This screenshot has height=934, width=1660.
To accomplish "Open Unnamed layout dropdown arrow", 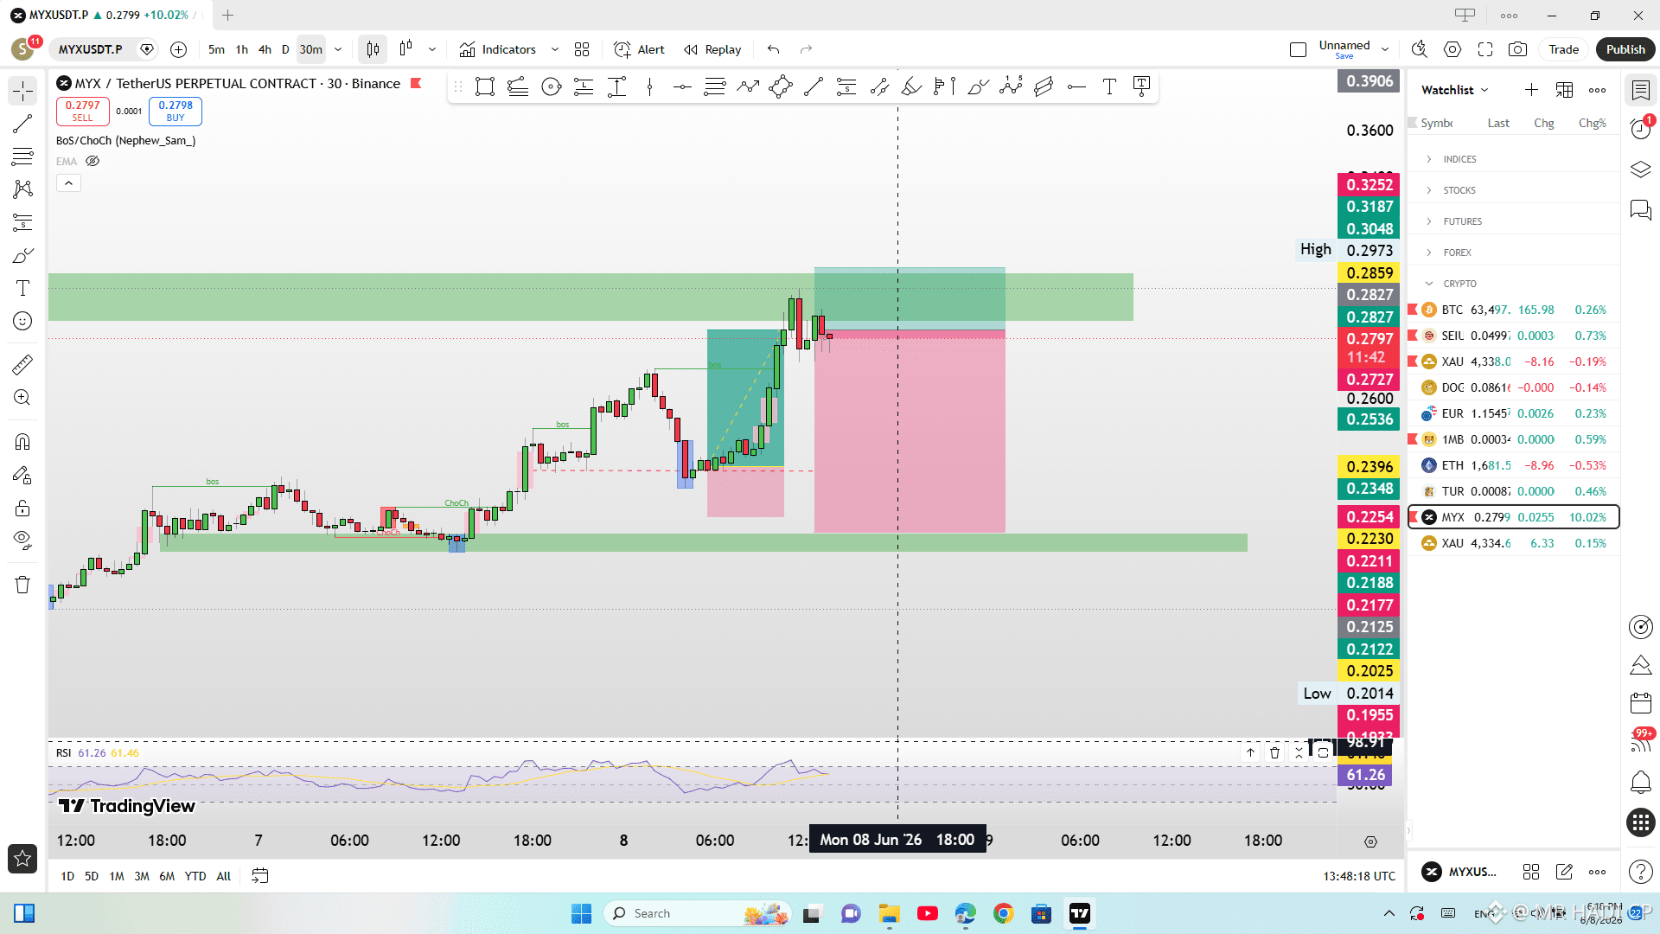I will [x=1385, y=49].
